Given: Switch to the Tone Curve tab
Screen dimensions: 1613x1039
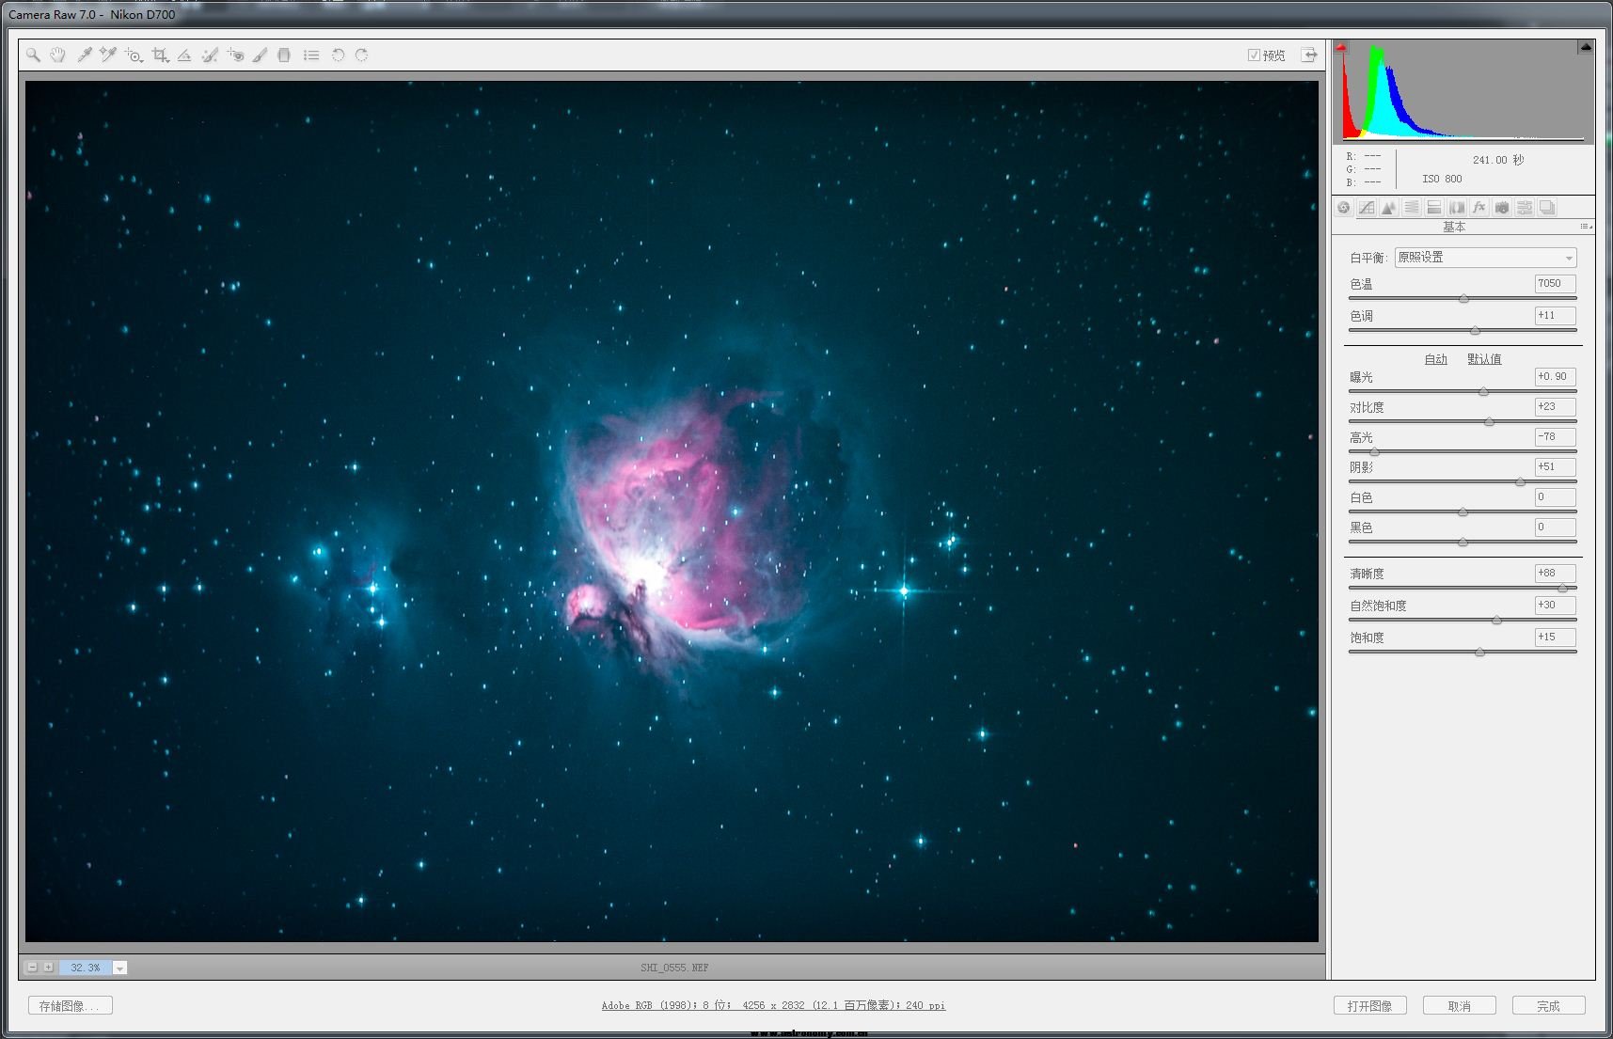Looking at the screenshot, I should [1367, 208].
